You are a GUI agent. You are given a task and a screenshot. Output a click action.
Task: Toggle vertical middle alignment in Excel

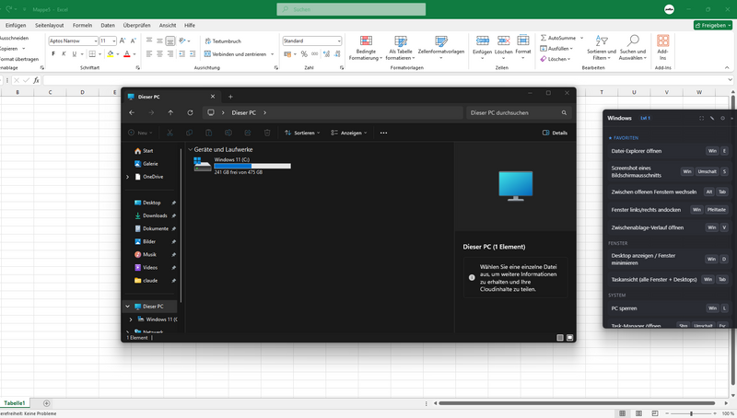[159, 41]
